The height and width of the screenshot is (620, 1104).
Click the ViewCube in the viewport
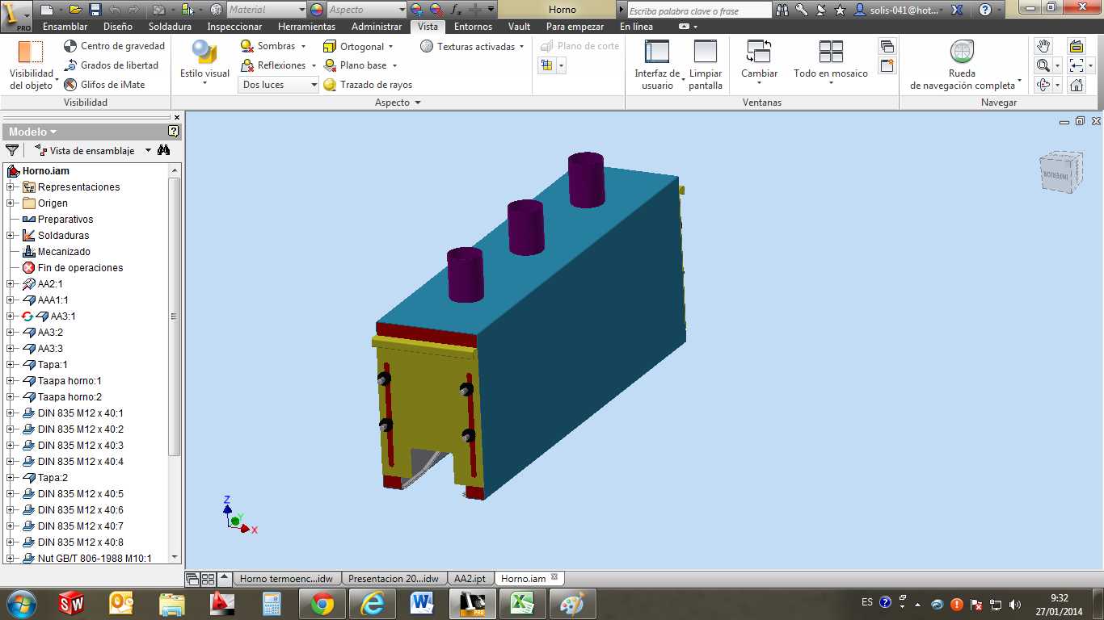click(x=1060, y=172)
